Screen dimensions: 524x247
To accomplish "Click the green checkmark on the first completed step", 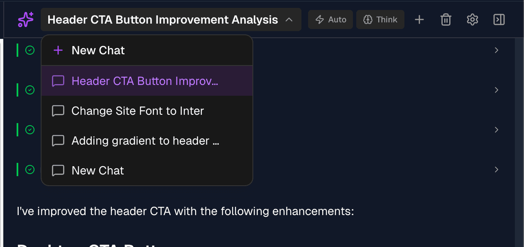I will click(x=29, y=50).
